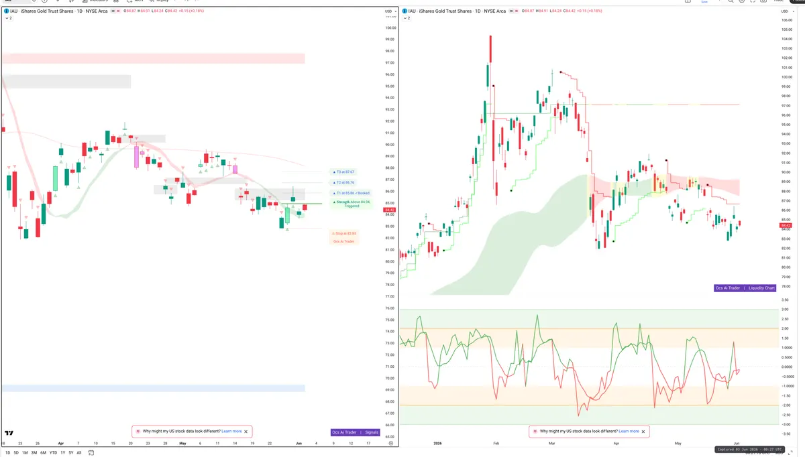This screenshot has height=457, width=805.
Task: Select the T3 at 87.67 target label
Action: click(x=343, y=172)
